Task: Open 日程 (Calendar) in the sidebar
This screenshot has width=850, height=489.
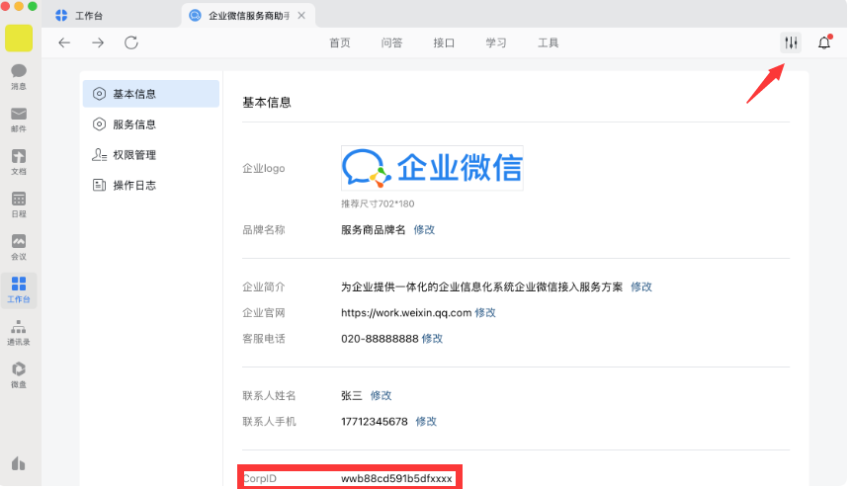Action: (x=19, y=204)
